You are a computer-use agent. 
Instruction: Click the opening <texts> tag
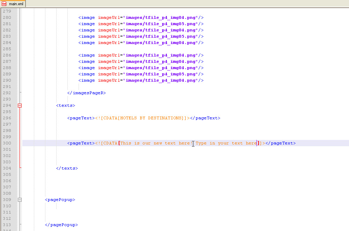[x=66, y=105]
